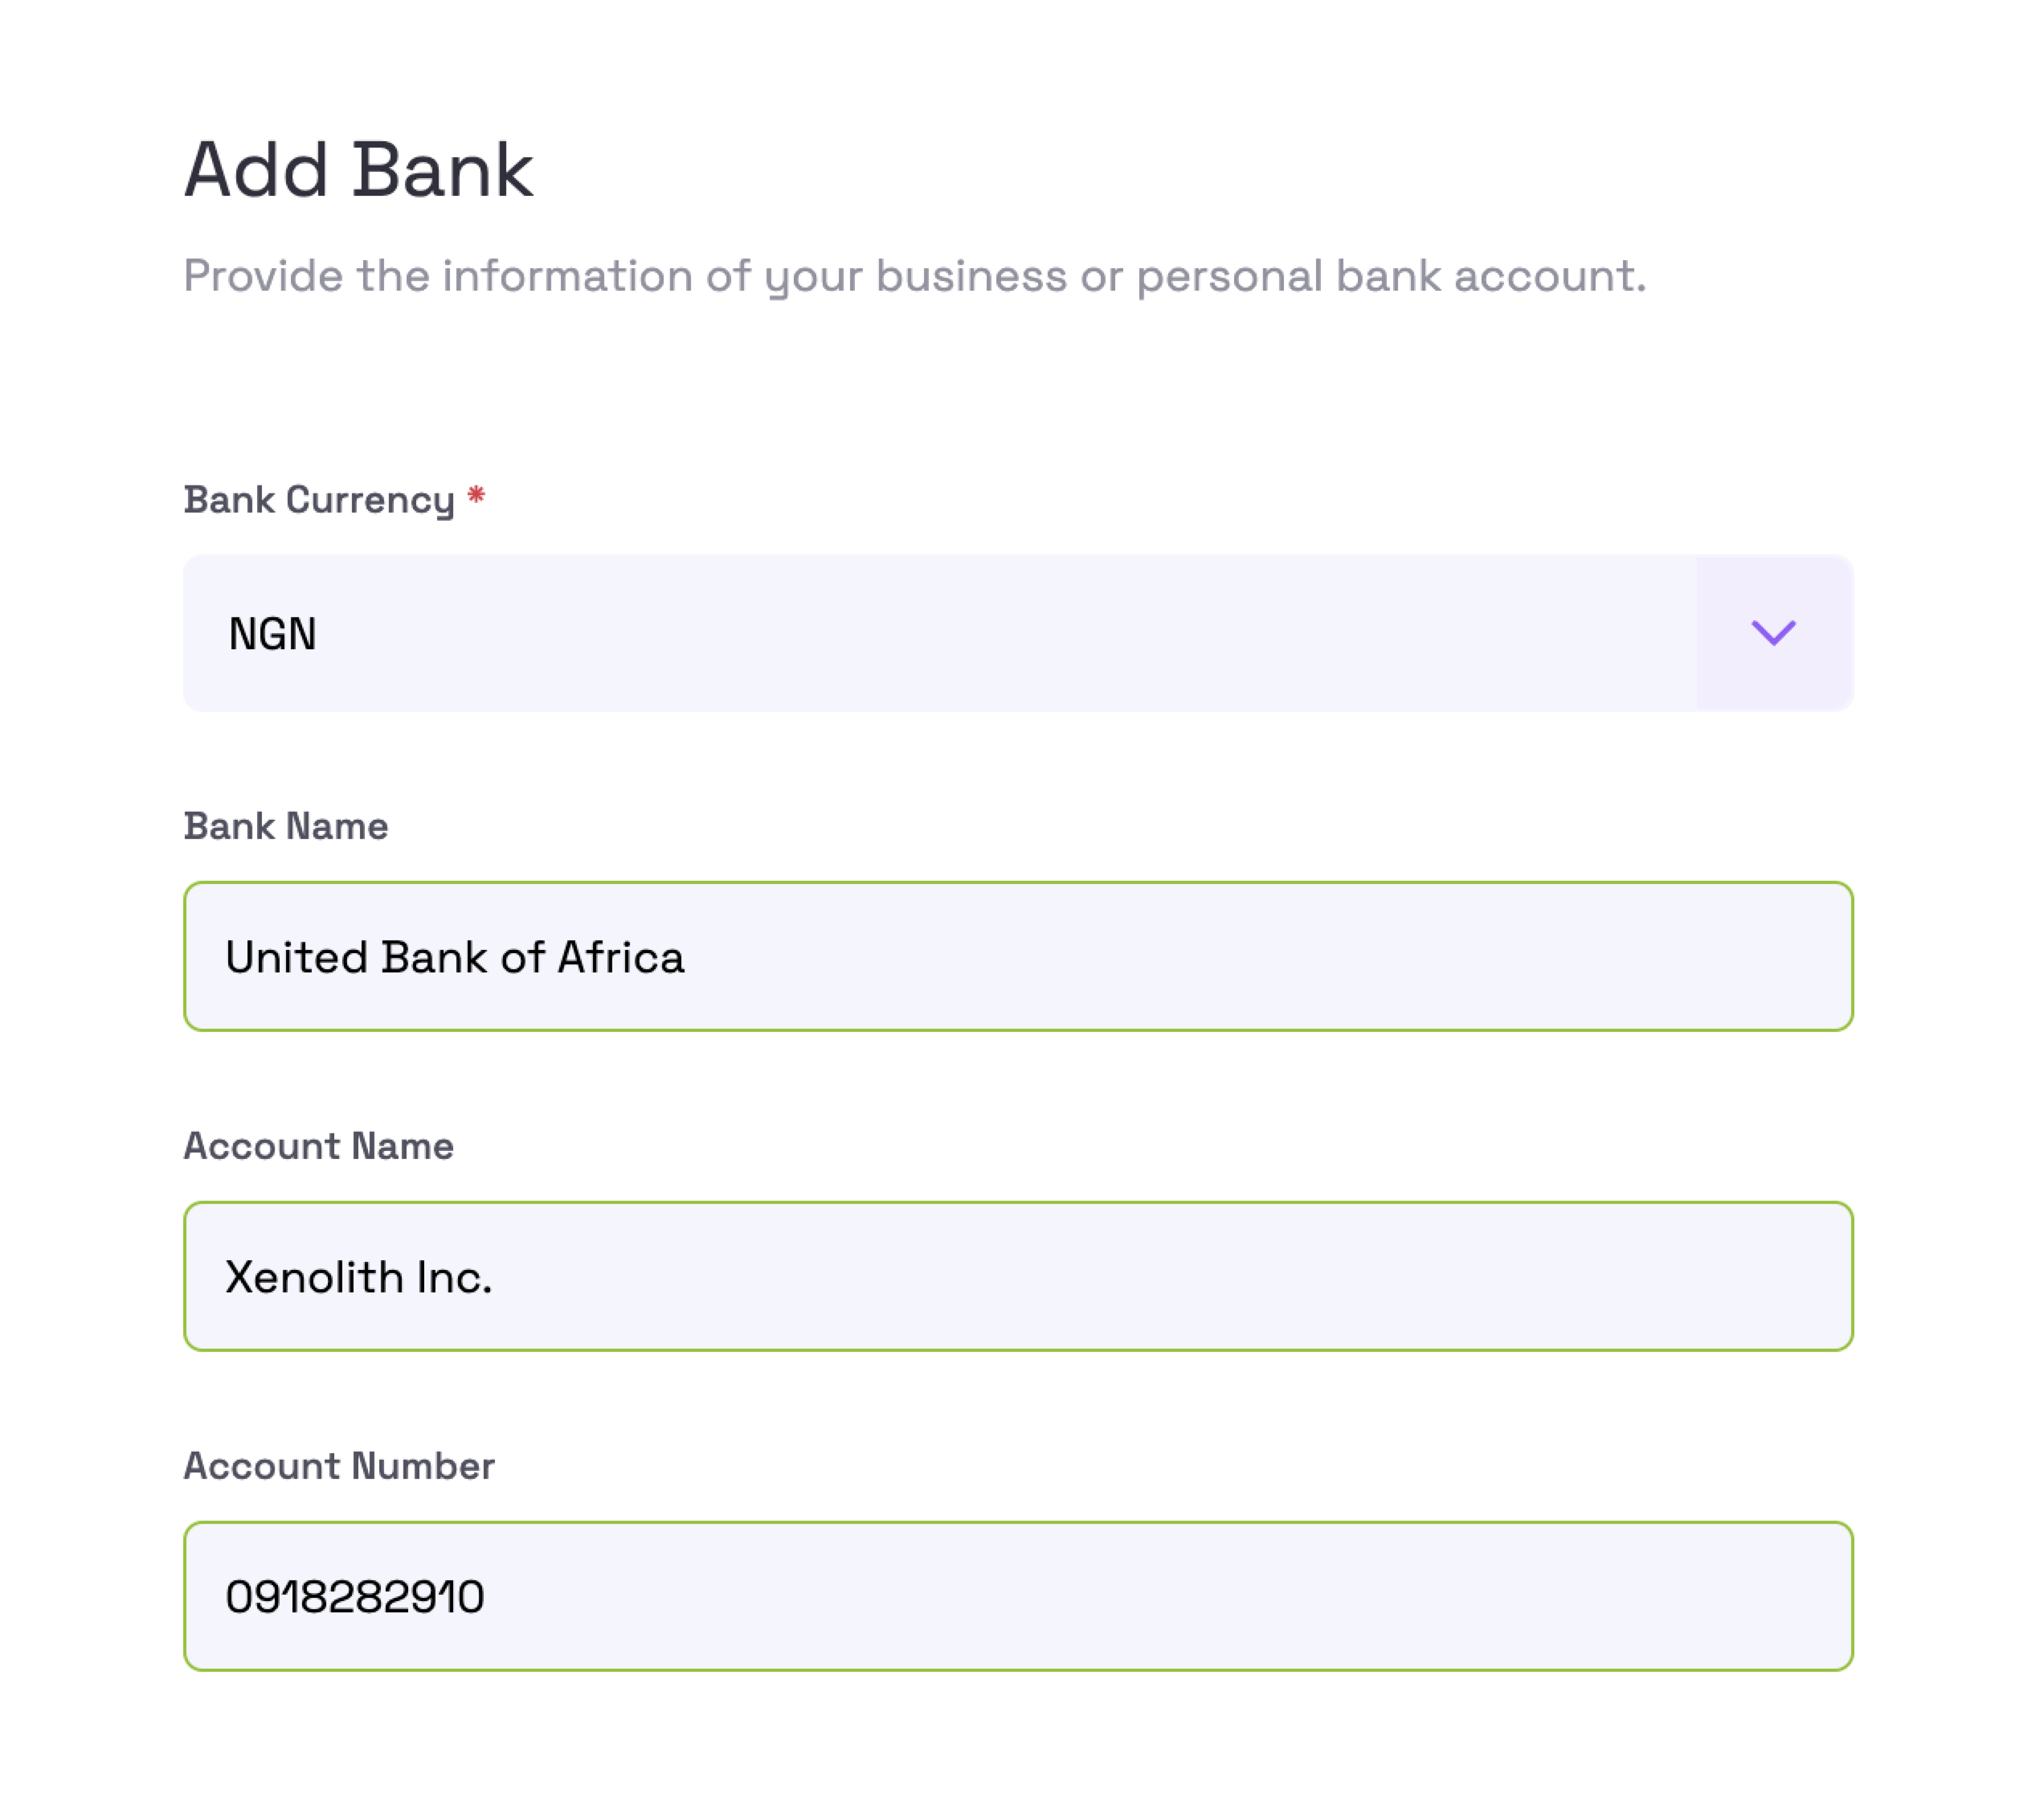This screenshot has height=1818, width=2044.
Task: Click the purple chevron arrow icon
Action: tap(1773, 632)
